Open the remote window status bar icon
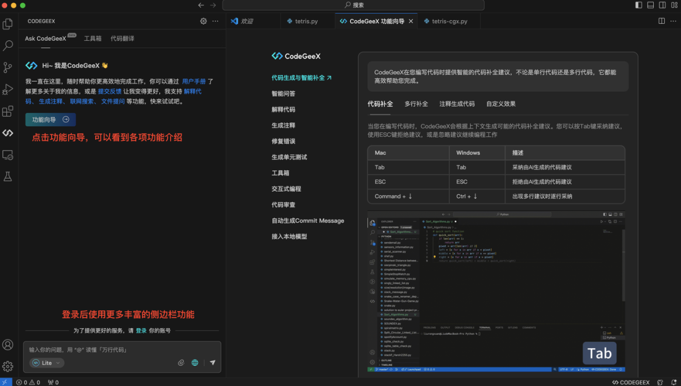681x386 pixels. pyautogui.click(x=5, y=382)
